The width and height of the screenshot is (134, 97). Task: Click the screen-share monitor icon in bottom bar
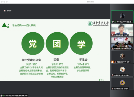(x=2, y=95)
